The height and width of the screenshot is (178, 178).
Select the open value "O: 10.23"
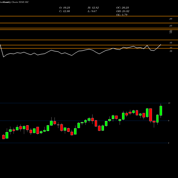pos(64,8)
